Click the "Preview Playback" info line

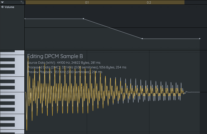65,72
